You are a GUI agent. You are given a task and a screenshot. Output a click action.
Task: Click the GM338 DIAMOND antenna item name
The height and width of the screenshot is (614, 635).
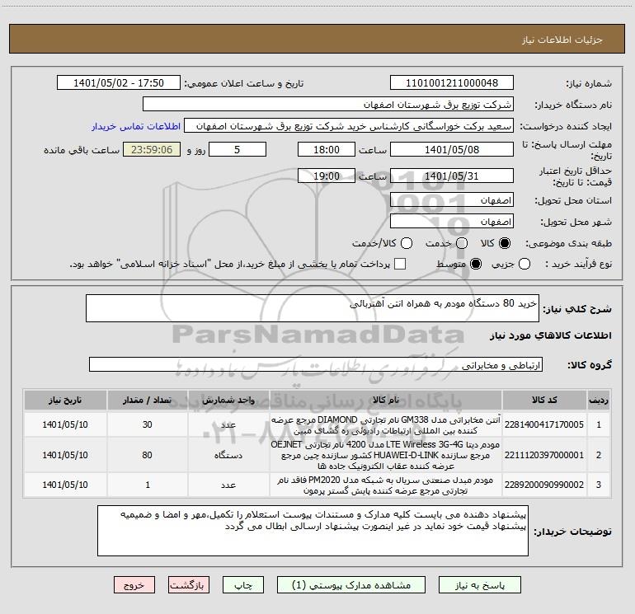point(386,425)
